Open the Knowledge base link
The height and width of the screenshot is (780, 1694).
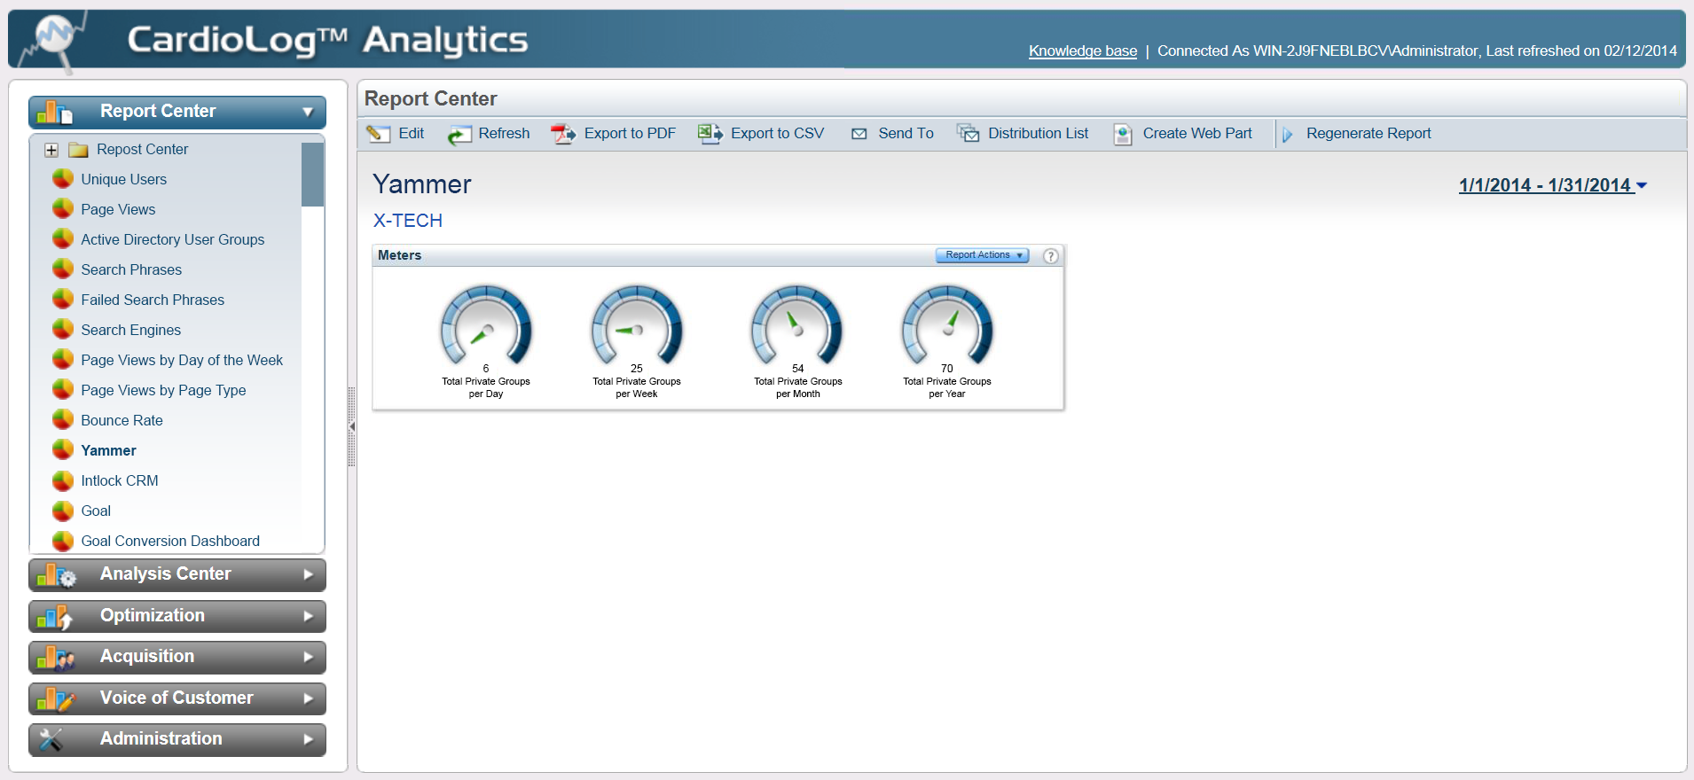(x=1083, y=51)
